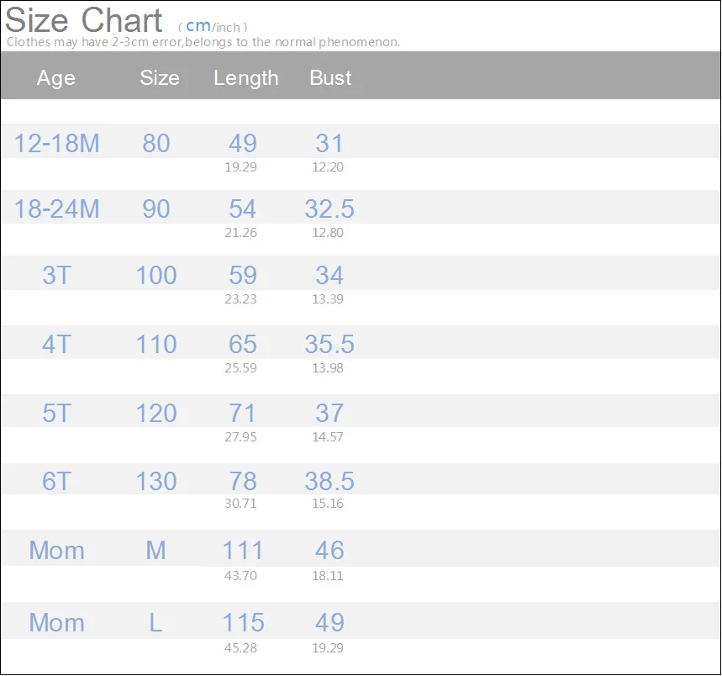Viewport: 722px width, 676px height.
Task: Click bust value 38.5
Action: (x=329, y=481)
